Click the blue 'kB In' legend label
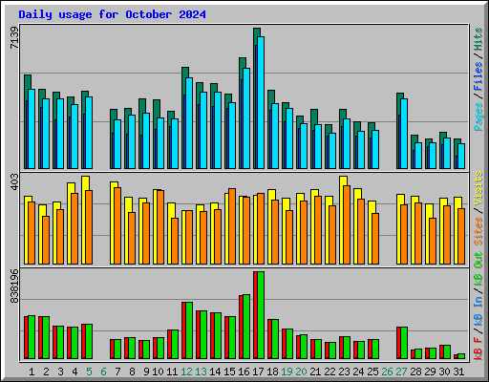 pyautogui.click(x=478, y=311)
